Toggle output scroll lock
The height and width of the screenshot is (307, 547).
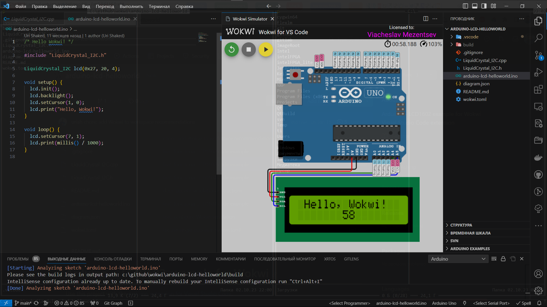pos(503,259)
